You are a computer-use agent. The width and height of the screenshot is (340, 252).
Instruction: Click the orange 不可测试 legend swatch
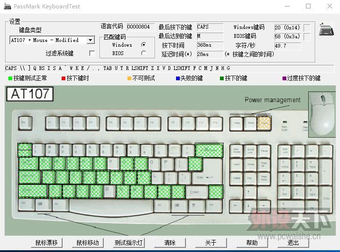click(129, 78)
